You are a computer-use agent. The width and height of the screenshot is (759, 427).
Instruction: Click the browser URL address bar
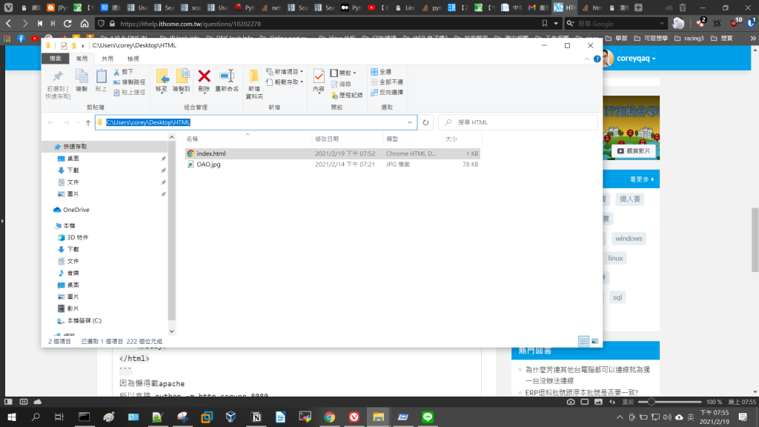[x=329, y=23]
